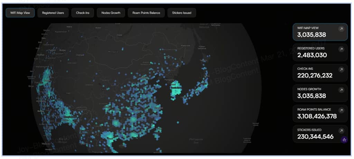
Task: Click the expand arrow on Registered Users card
Action: coord(341,49)
